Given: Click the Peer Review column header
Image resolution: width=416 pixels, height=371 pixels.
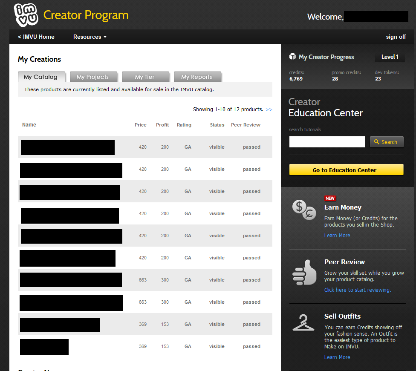Looking at the screenshot, I should pyautogui.click(x=246, y=125).
